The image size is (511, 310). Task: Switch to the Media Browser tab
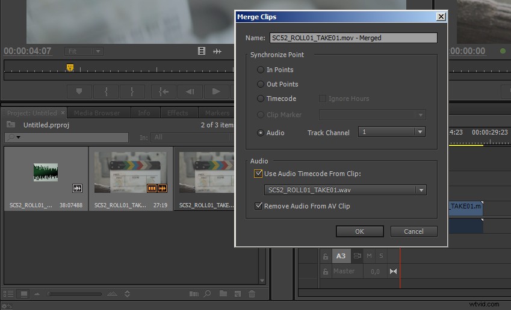97,113
